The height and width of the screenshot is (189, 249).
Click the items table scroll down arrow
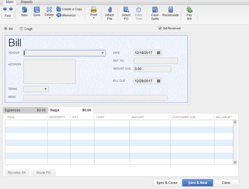tap(235, 162)
